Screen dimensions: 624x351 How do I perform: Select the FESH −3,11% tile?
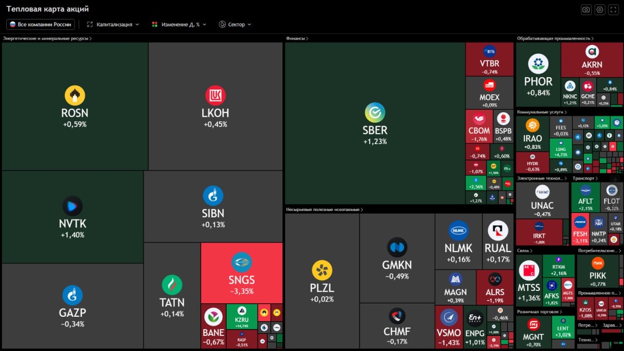click(x=580, y=229)
